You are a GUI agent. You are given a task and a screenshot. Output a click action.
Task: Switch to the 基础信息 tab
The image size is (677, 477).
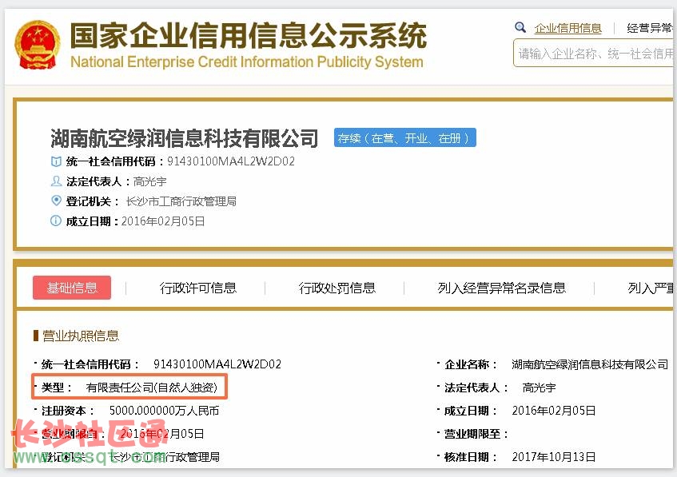72,288
